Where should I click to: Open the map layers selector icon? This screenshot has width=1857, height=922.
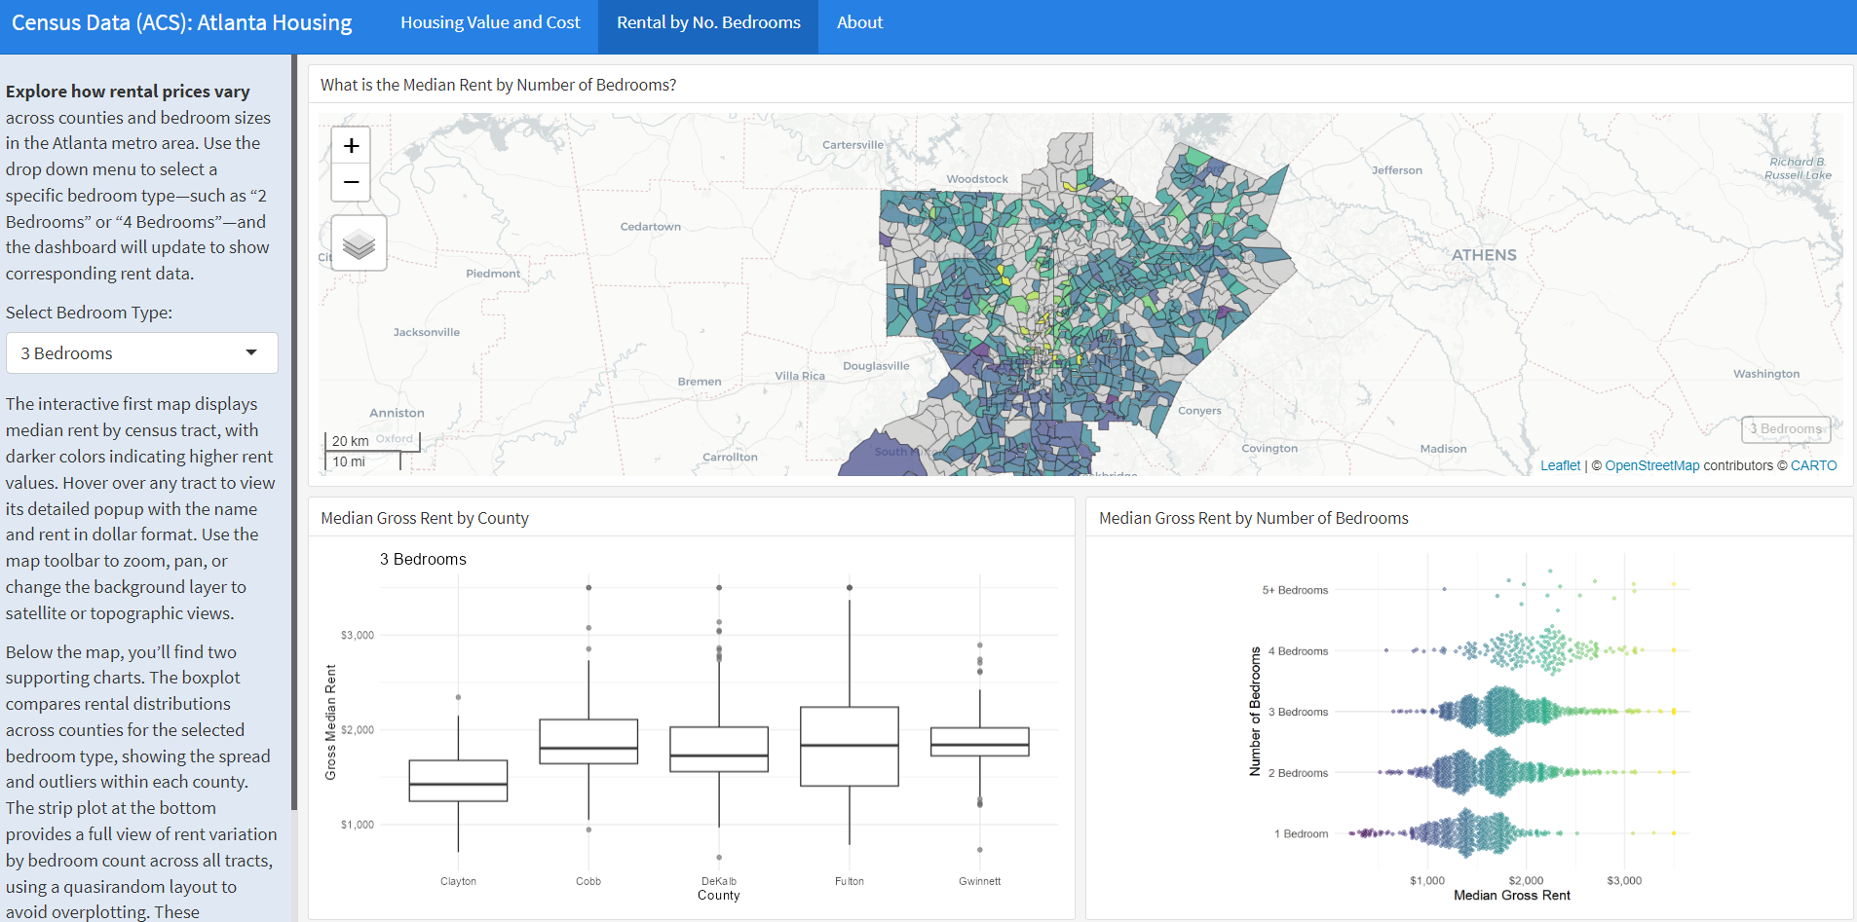pyautogui.click(x=358, y=242)
